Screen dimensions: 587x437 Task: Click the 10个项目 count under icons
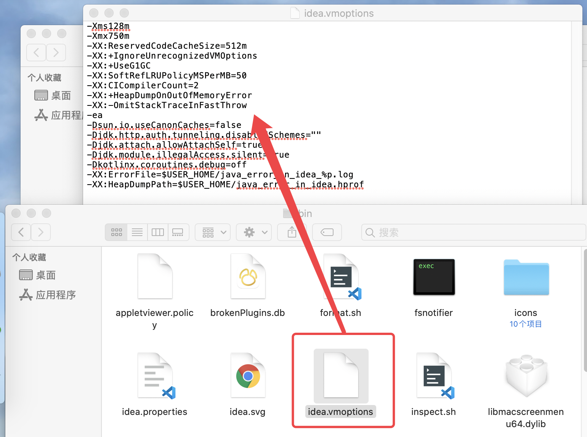point(526,324)
